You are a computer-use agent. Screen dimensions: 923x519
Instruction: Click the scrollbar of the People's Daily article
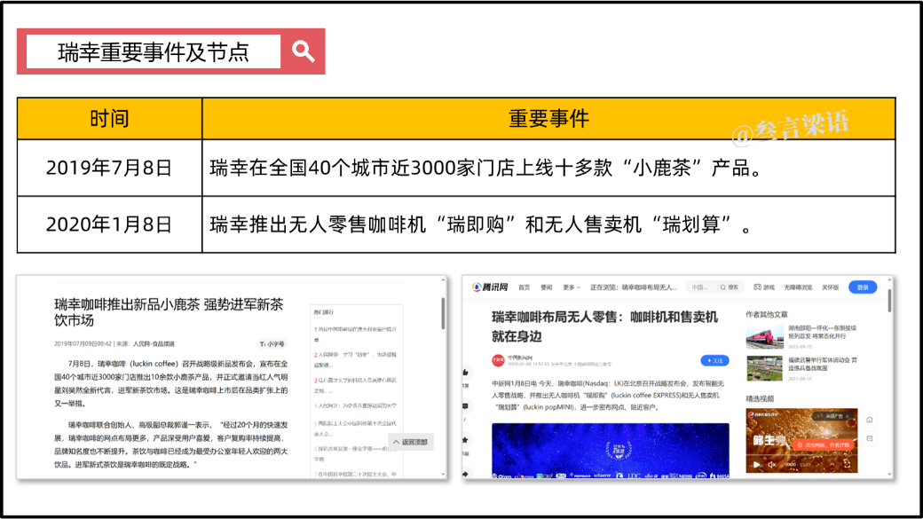click(x=443, y=314)
